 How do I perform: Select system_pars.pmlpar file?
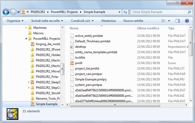tap(89, 85)
